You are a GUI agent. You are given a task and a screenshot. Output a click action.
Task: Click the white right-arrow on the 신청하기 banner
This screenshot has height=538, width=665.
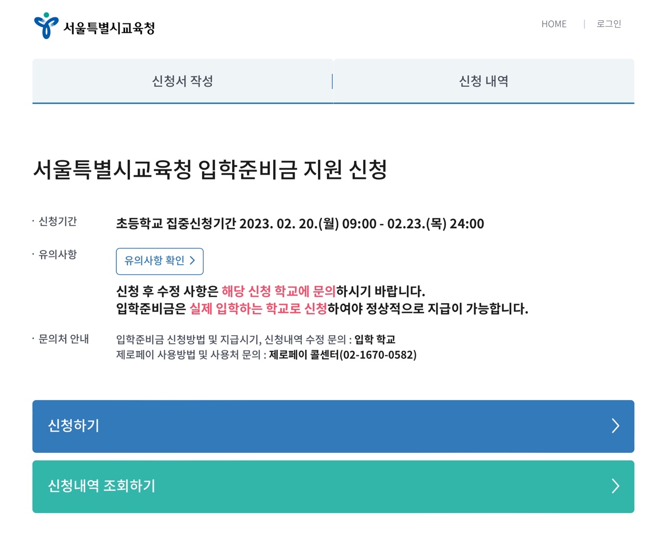[616, 426]
